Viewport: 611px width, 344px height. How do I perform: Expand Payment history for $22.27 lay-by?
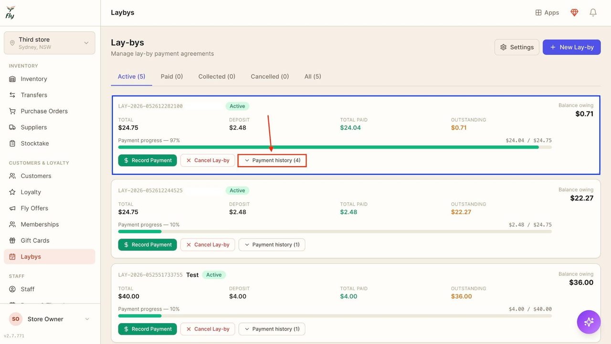(x=272, y=245)
